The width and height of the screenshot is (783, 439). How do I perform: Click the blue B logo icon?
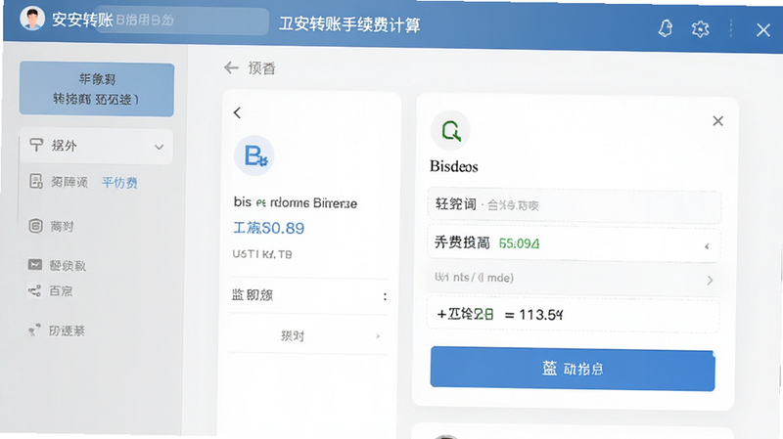[x=254, y=155]
